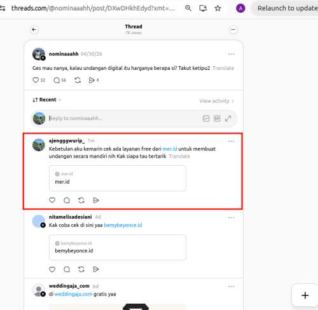Go back using the arrow beside Thread

pyautogui.click(x=34, y=30)
